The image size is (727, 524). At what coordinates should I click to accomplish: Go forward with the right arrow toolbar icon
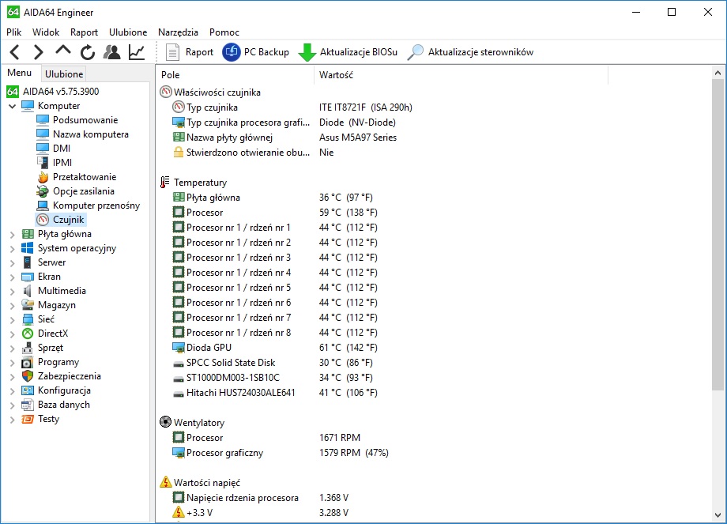click(39, 52)
